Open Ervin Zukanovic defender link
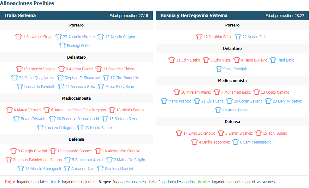The height and width of the screenshot is (188, 309). 199,133
